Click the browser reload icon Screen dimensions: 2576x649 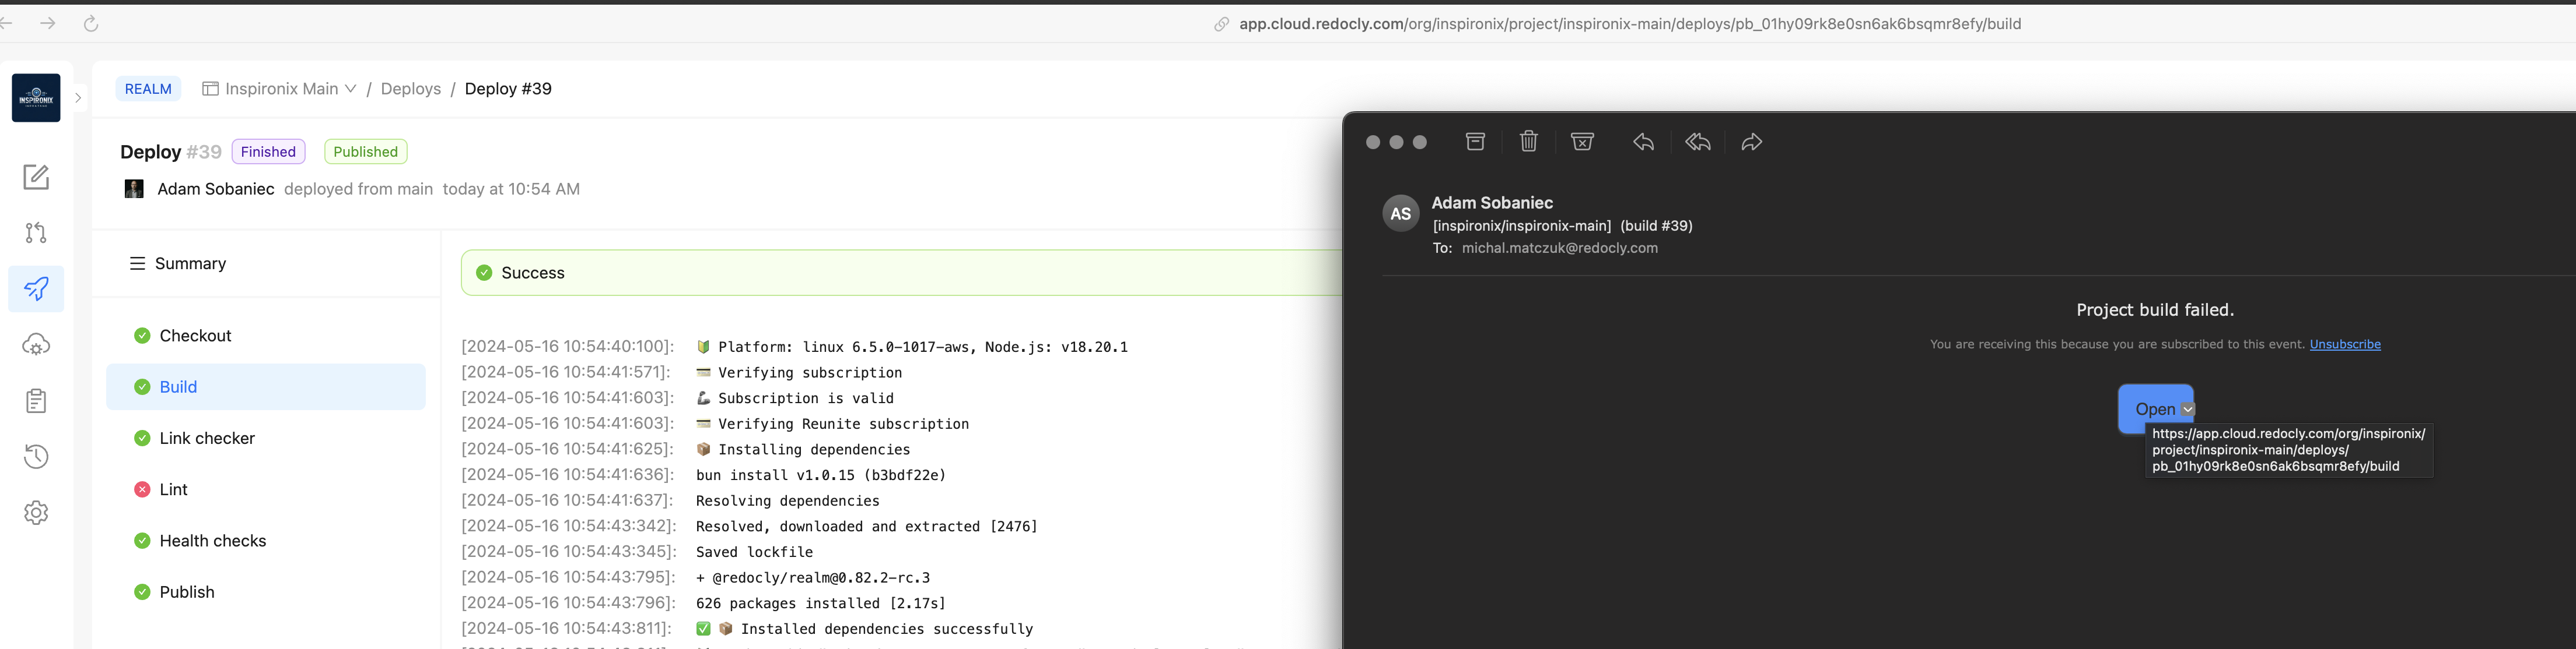coord(91,23)
